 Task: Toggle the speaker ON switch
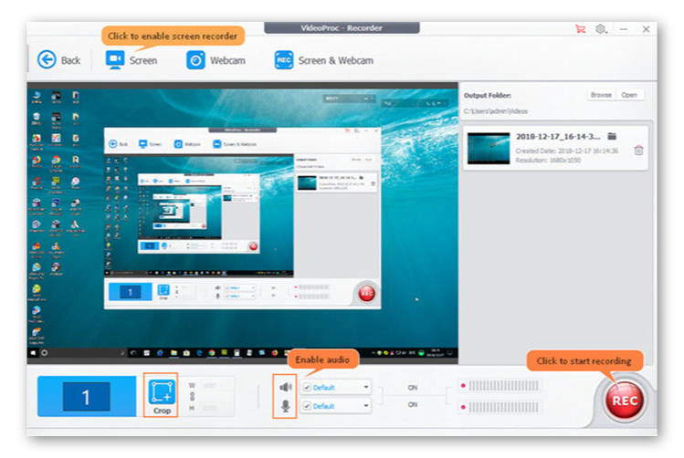point(413,388)
